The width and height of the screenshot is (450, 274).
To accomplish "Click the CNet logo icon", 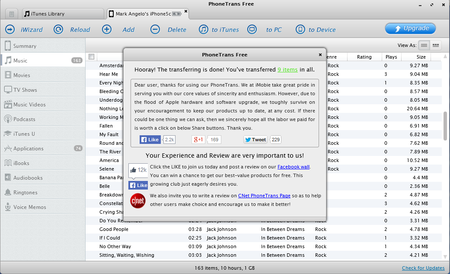I will tap(138, 201).
